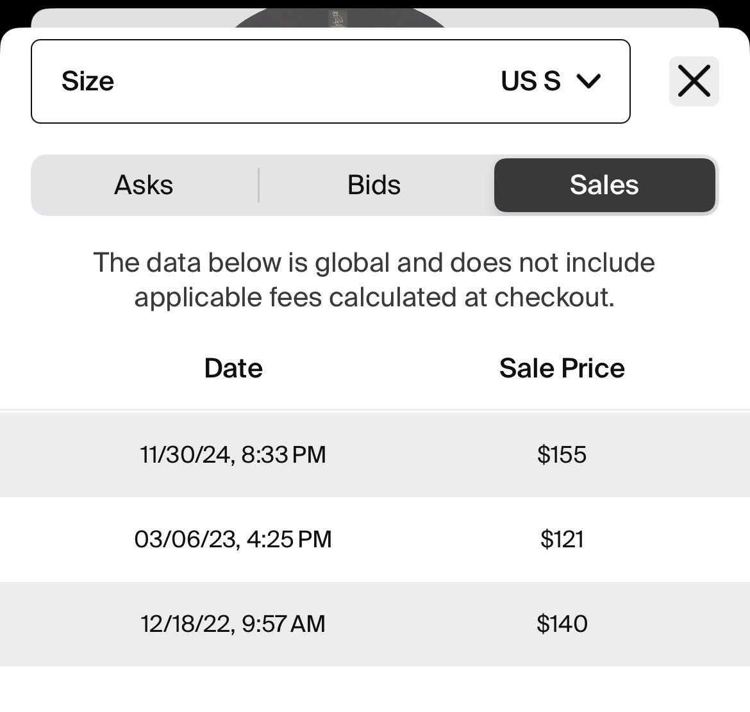This screenshot has width=750, height=712.
Task: Select the 03/06/23 sale row
Action: pyautogui.click(x=375, y=540)
